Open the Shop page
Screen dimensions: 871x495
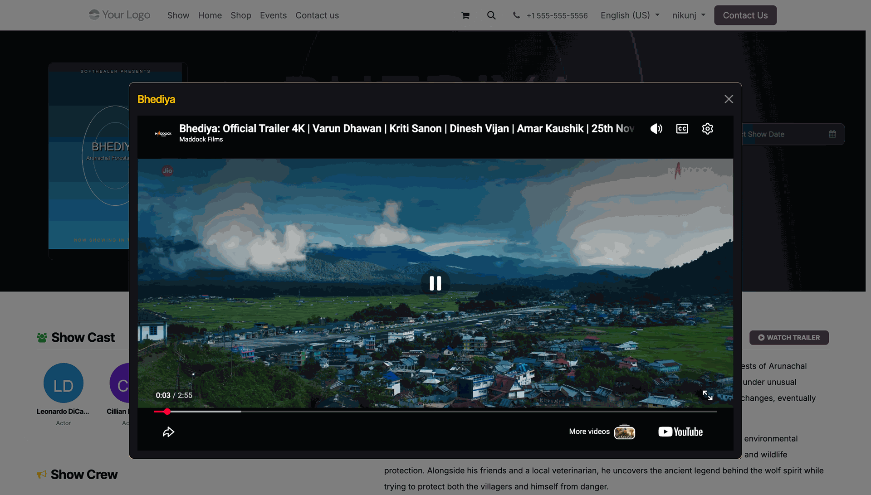coord(241,15)
